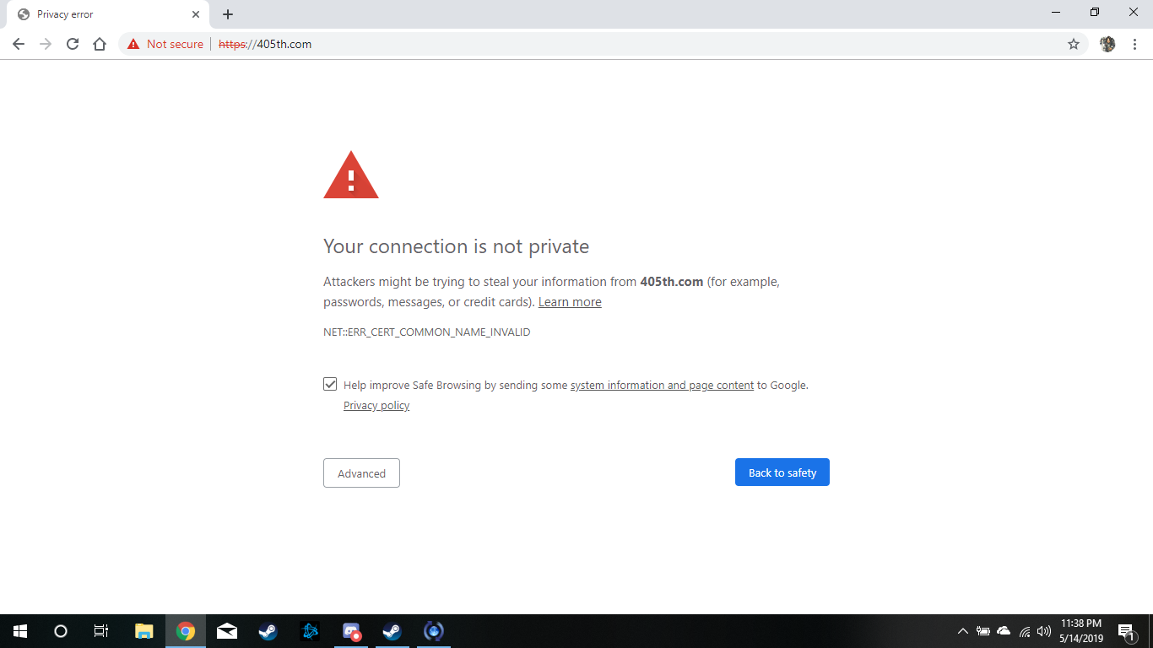1153x648 pixels.
Task: Uncheck the Help improve Safe Browsing checkbox
Action: coord(330,384)
